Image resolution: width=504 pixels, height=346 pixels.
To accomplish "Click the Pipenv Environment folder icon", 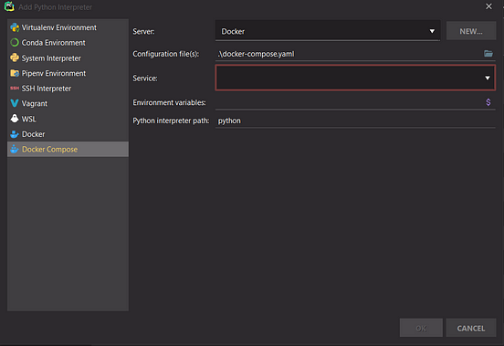I will pos(15,73).
